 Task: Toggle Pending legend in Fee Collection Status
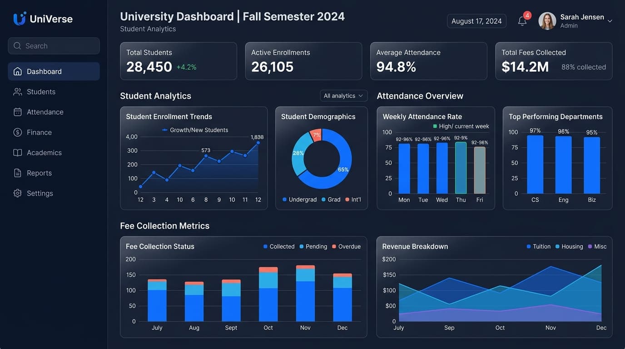click(313, 246)
